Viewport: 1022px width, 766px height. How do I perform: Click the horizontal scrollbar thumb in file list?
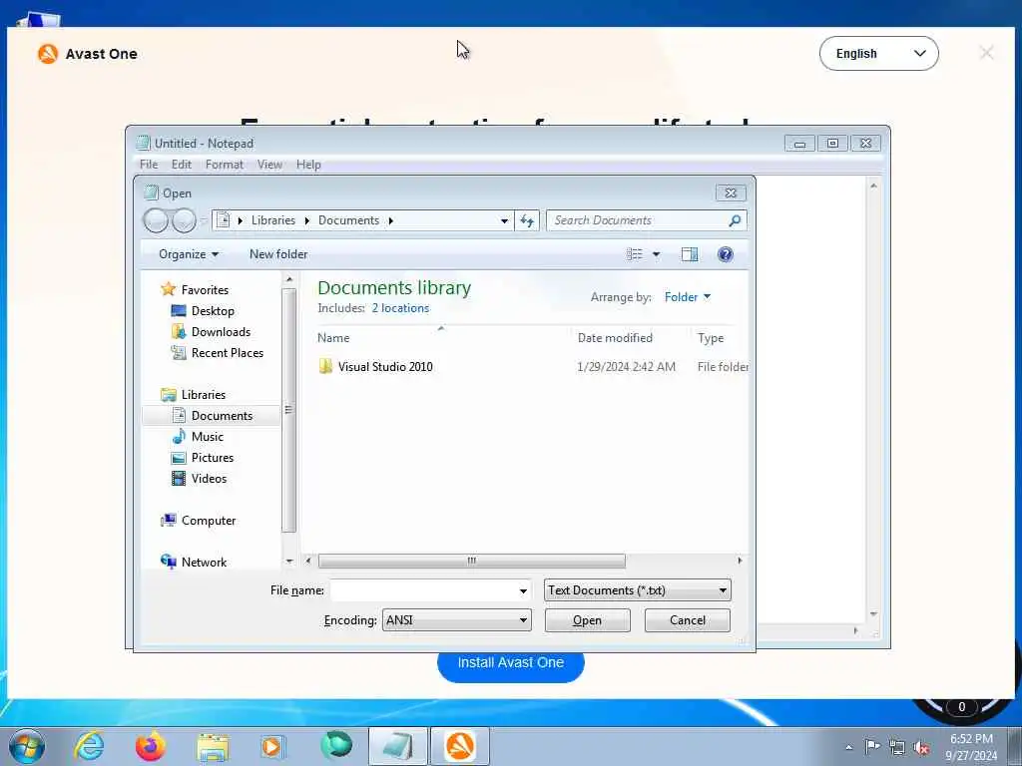[x=471, y=561]
